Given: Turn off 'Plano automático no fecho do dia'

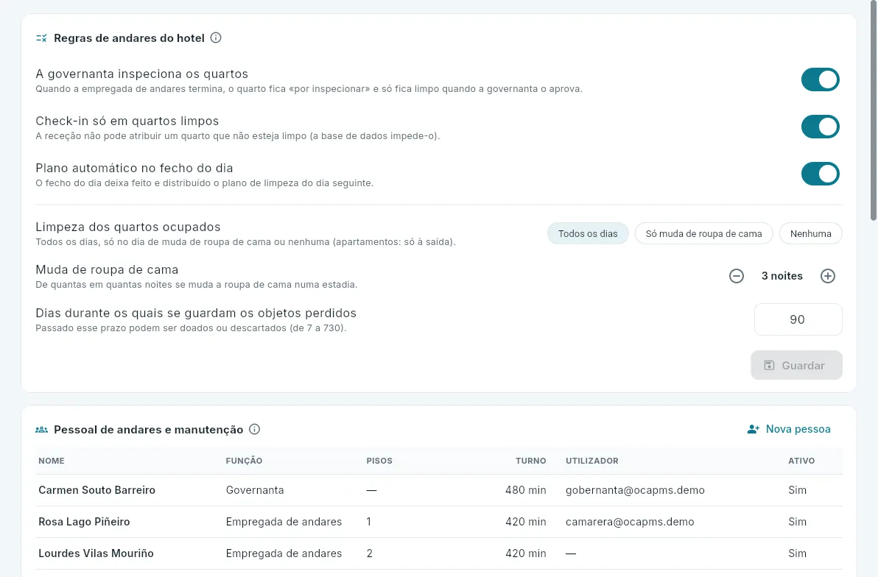Looking at the screenshot, I should coord(821,174).
